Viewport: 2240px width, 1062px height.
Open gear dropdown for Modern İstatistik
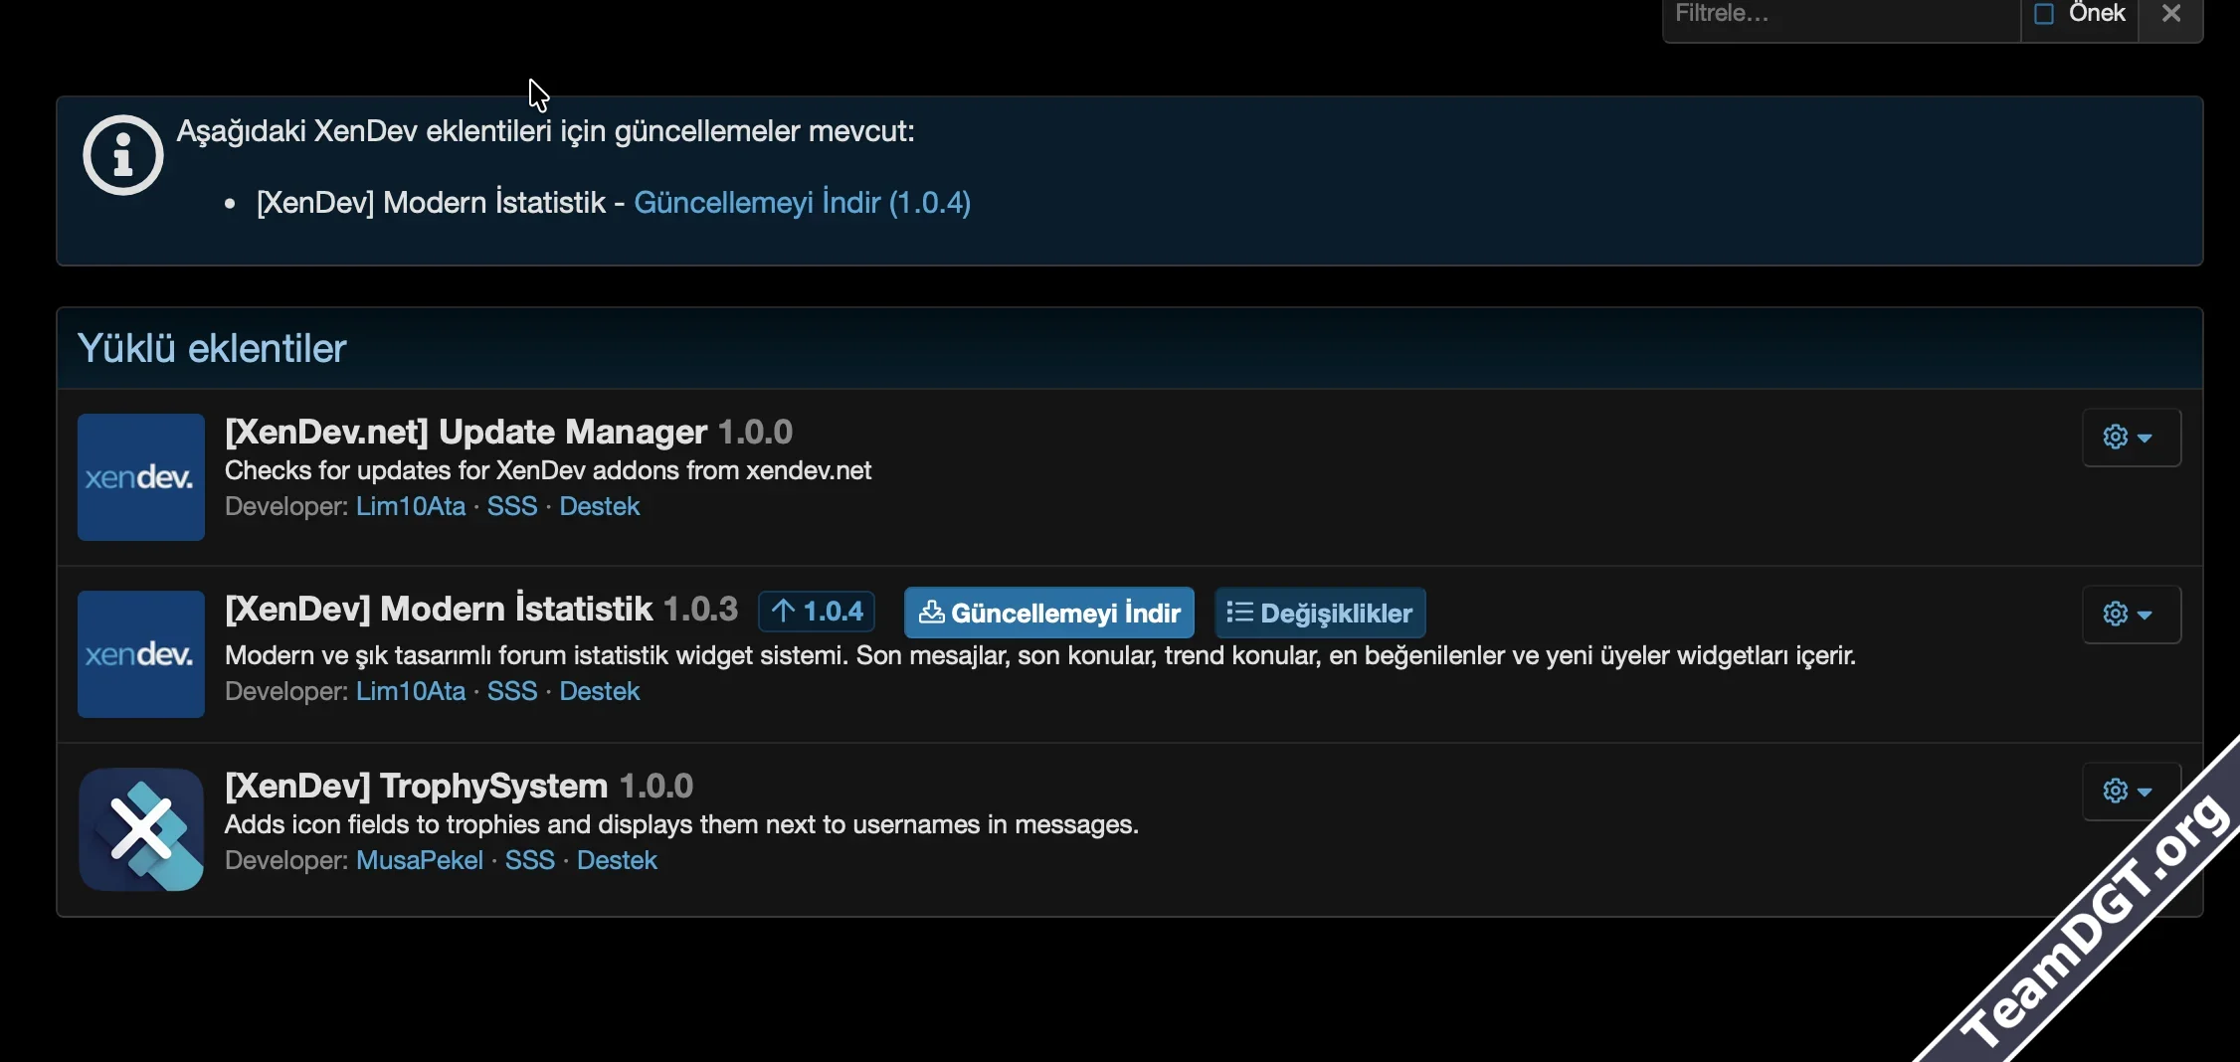point(2131,615)
